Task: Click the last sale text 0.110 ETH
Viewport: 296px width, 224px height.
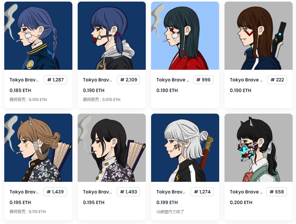Action: [28, 212]
